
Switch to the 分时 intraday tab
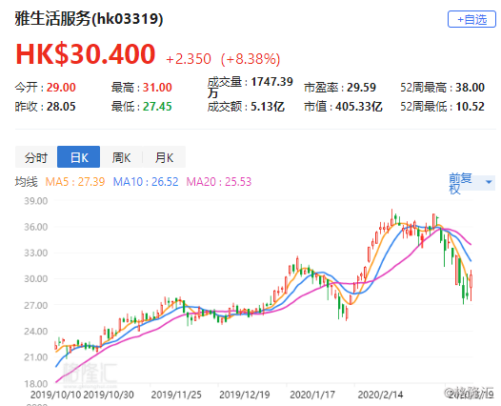pos(36,157)
